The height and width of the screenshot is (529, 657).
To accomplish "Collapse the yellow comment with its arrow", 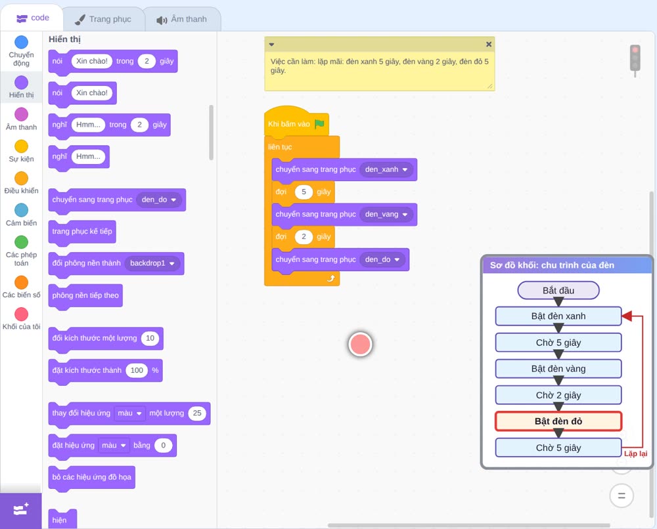I will point(271,44).
